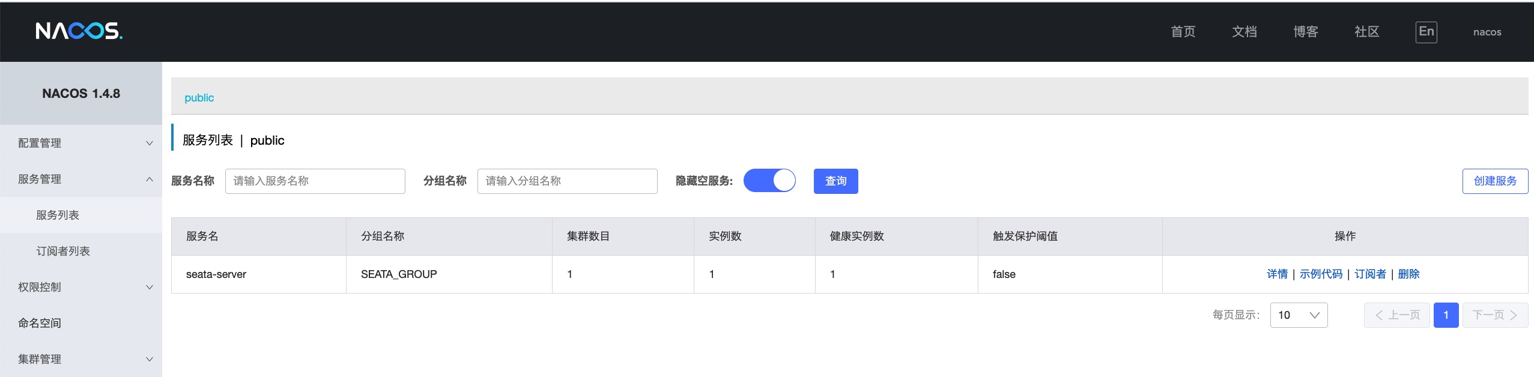Open 服务列表 in the sidebar
The image size is (1534, 377).
81,215
